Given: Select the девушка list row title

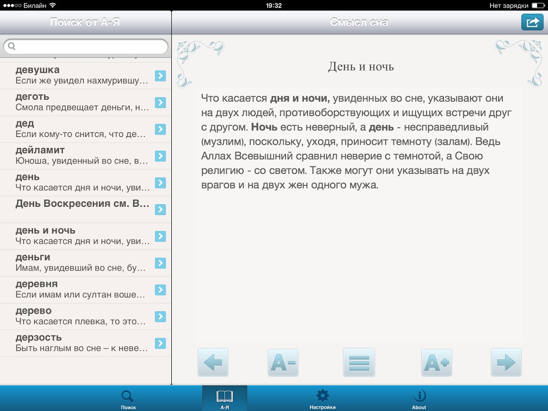Looking at the screenshot, I should pos(37,70).
